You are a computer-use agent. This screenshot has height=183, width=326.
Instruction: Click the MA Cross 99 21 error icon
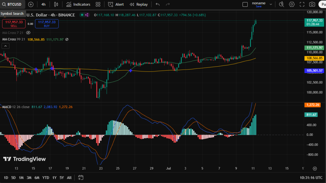click(x=67, y=39)
